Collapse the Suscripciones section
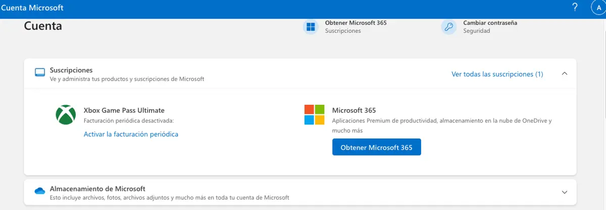The width and height of the screenshot is (606, 210). [565, 74]
